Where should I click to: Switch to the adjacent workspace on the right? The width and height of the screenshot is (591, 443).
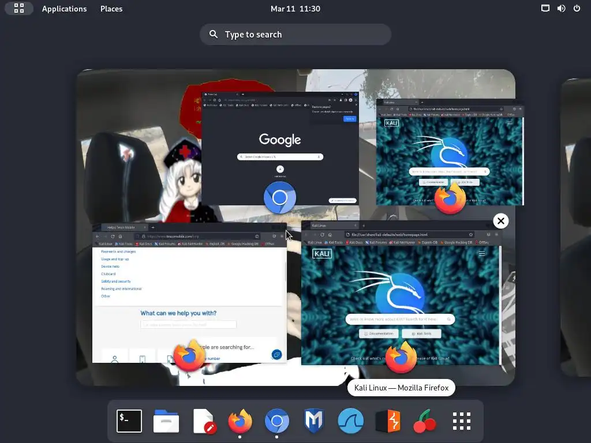575,227
